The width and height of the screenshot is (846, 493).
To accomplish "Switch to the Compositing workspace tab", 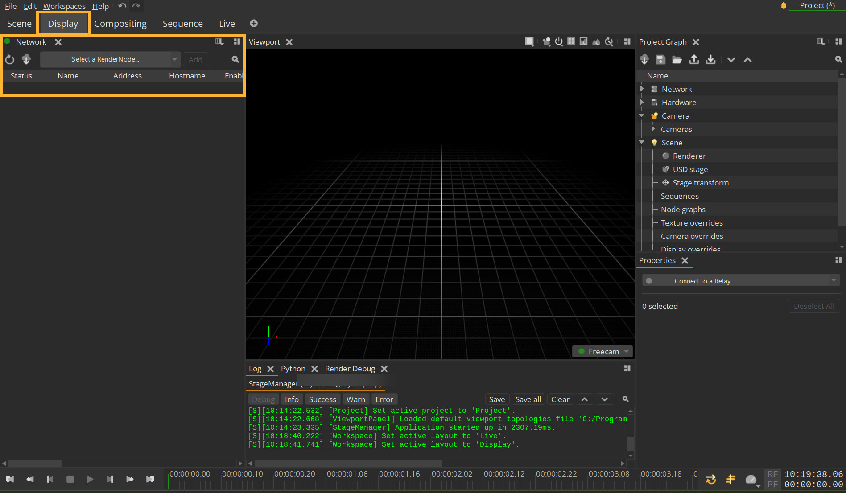I will pyautogui.click(x=120, y=24).
